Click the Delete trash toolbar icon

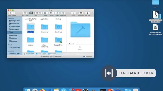pos(73,13)
